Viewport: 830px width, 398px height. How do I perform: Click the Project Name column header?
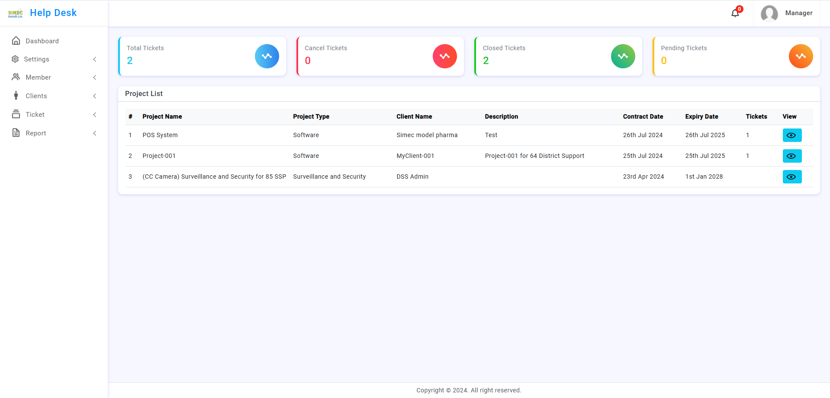[x=162, y=116]
